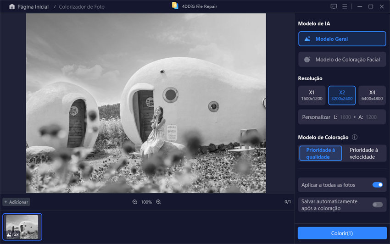
Task: Click the home icon beside Página Inicial
Action: (x=11, y=7)
